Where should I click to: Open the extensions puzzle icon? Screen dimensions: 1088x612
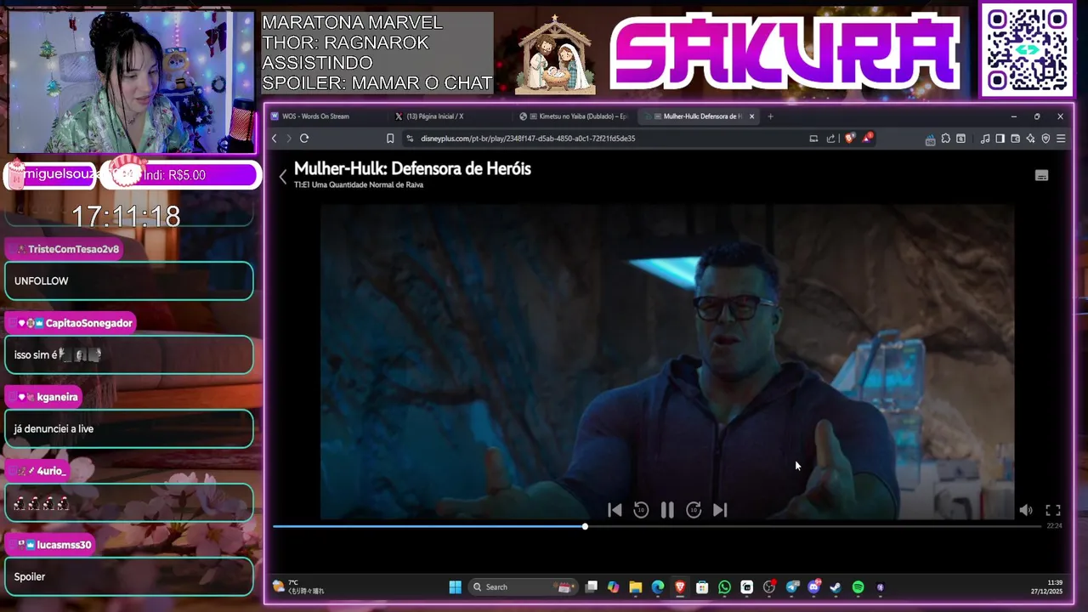[x=945, y=139]
